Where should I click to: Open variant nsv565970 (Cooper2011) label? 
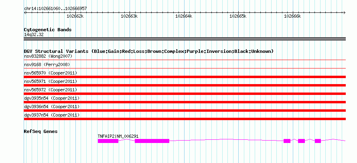[x=51, y=73]
